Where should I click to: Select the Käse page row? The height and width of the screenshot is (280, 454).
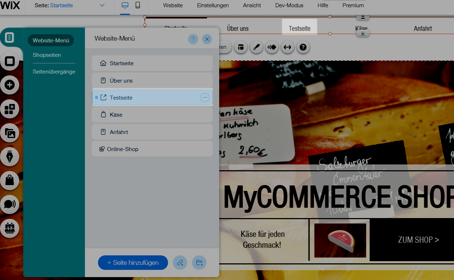152,114
